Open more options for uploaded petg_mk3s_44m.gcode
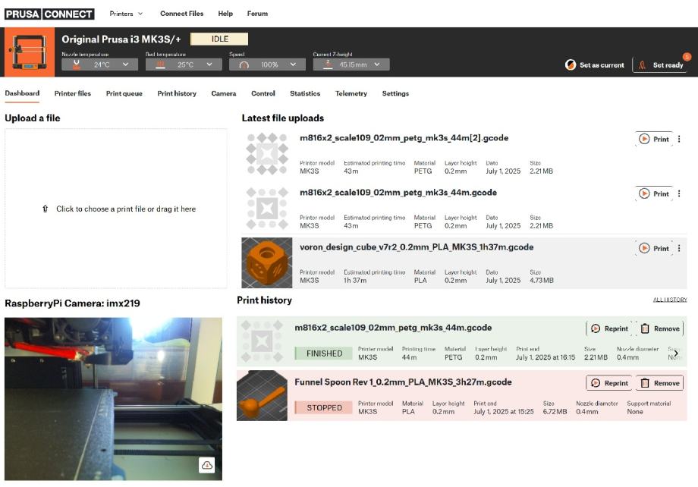698x487 pixels. (679, 193)
